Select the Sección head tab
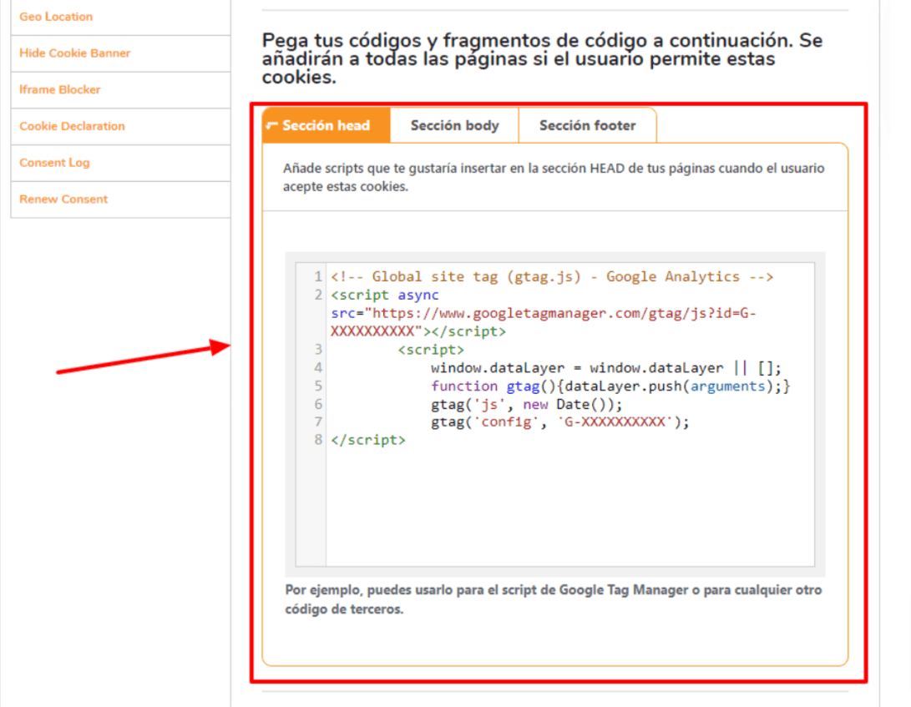911x707 pixels. (326, 125)
